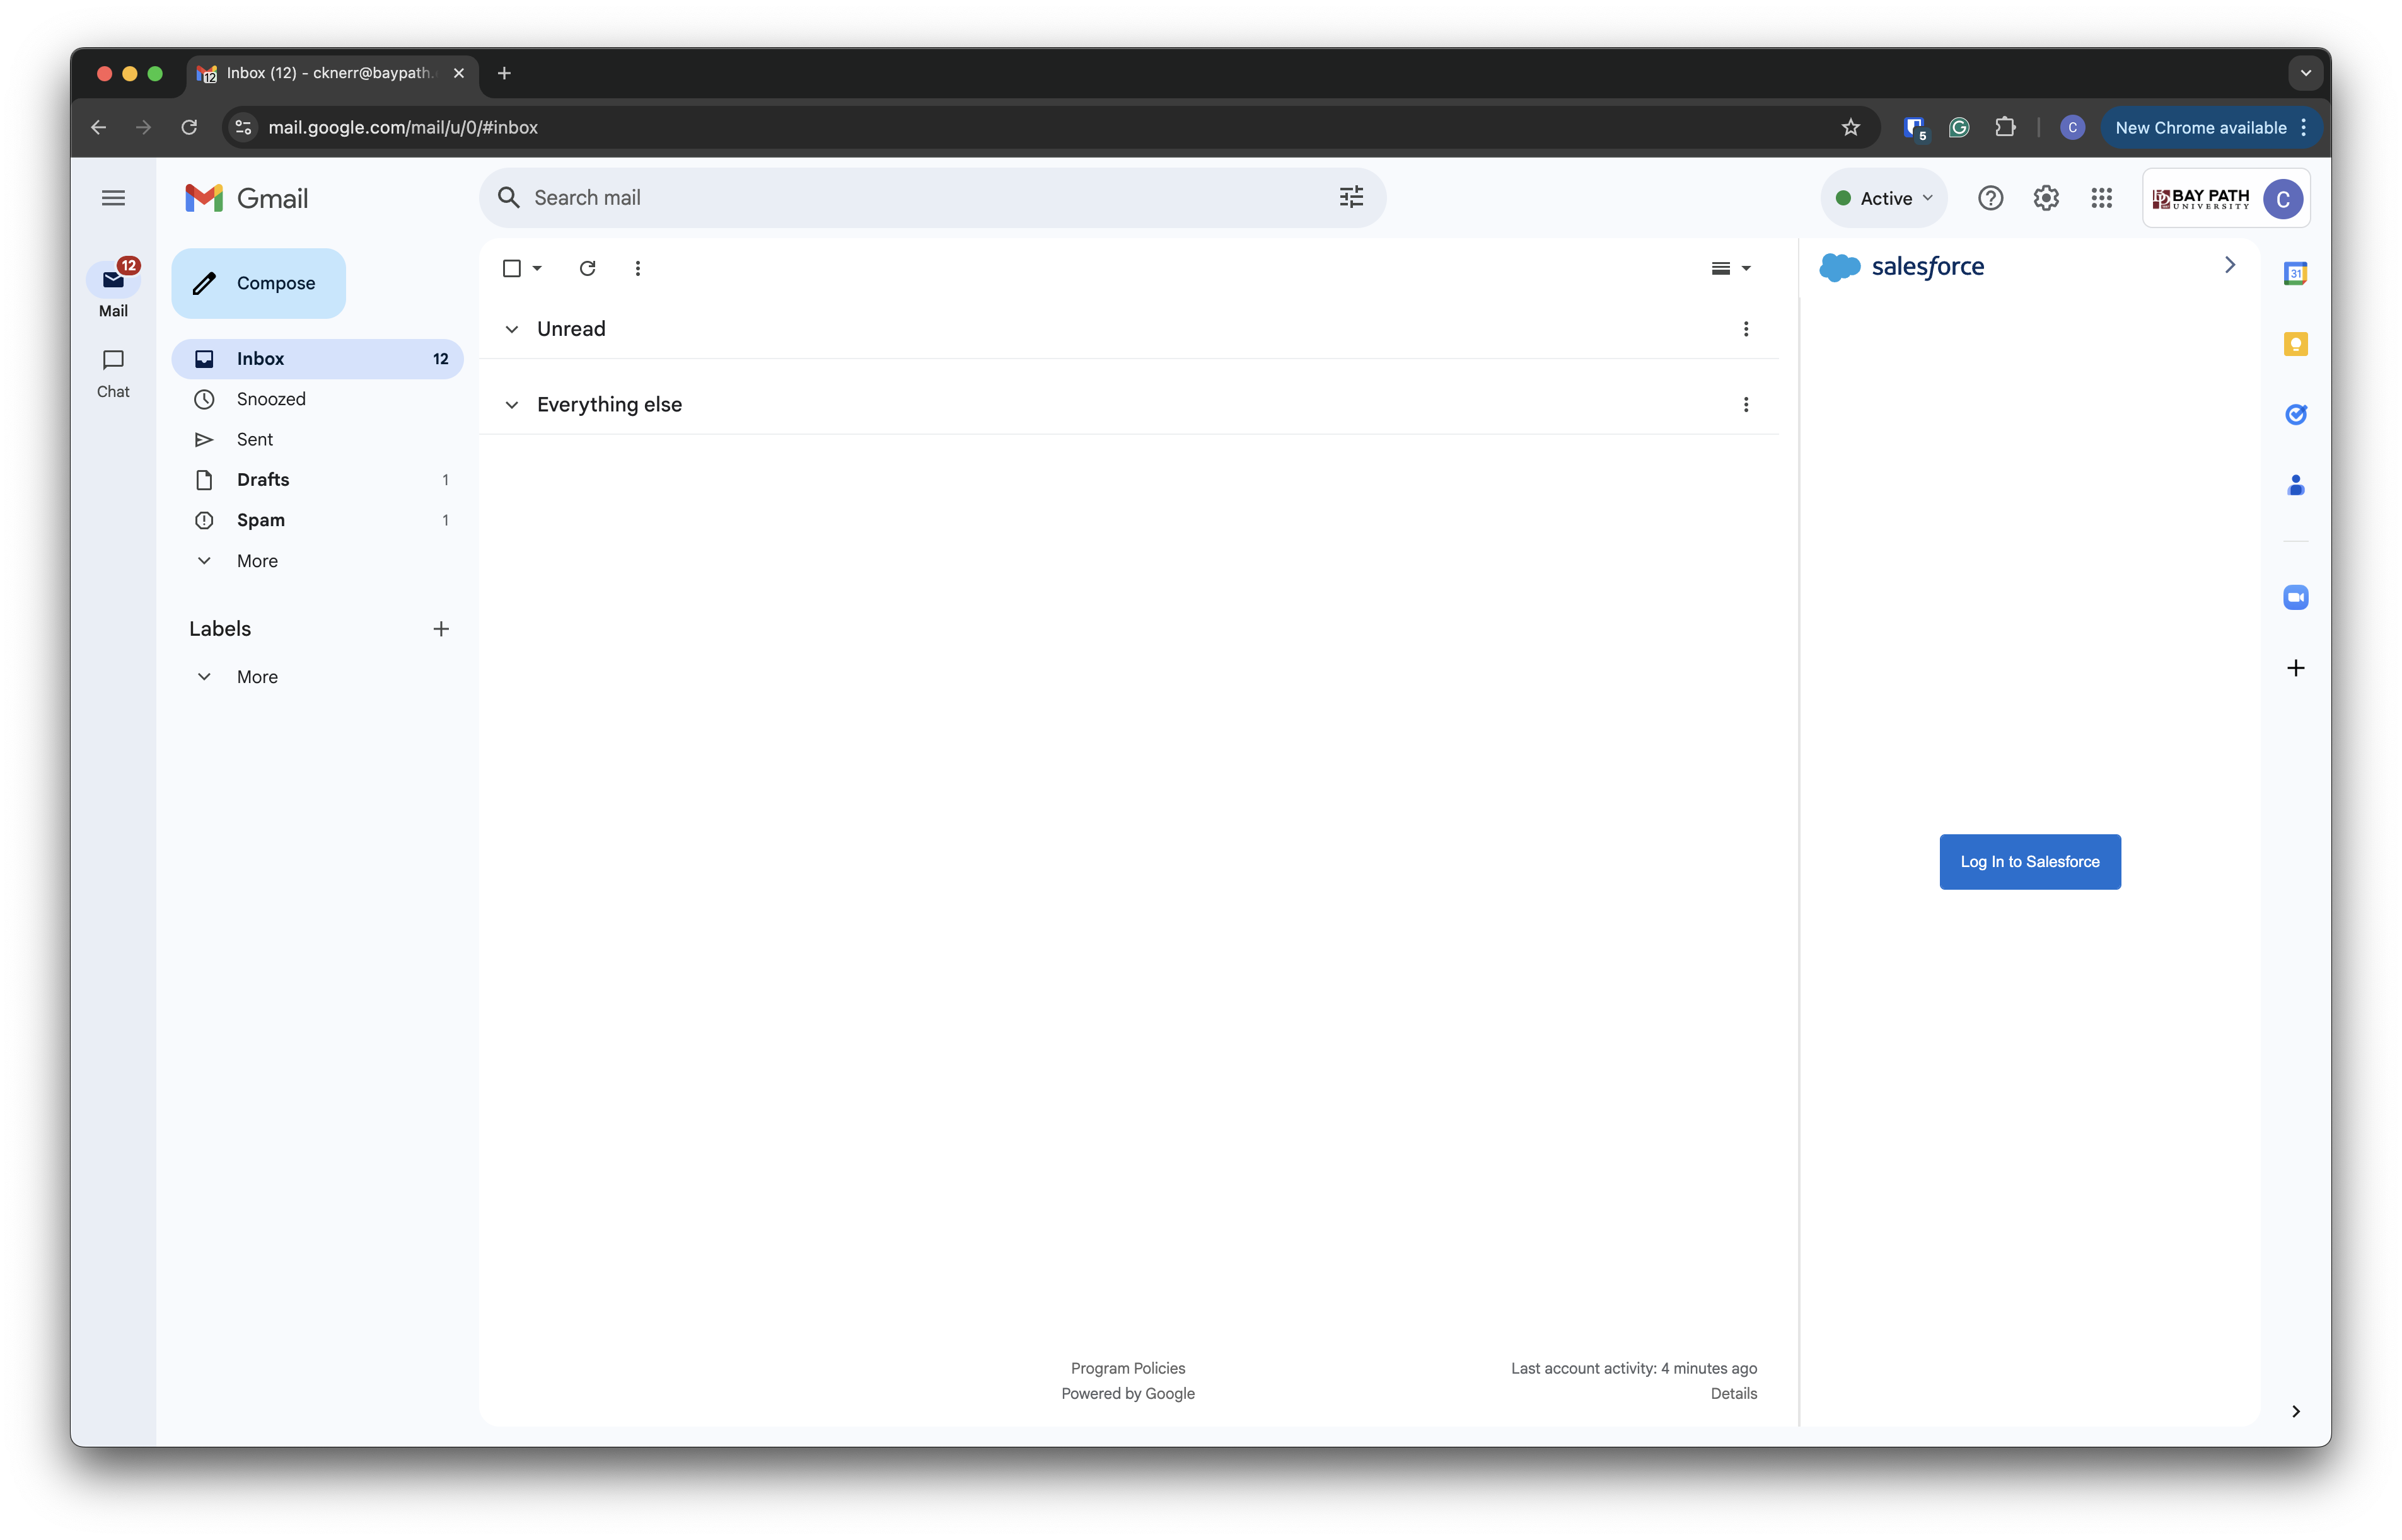Click the Gmail settings gear icon
Screen dimensions: 2402x1540
click(x=2045, y=198)
